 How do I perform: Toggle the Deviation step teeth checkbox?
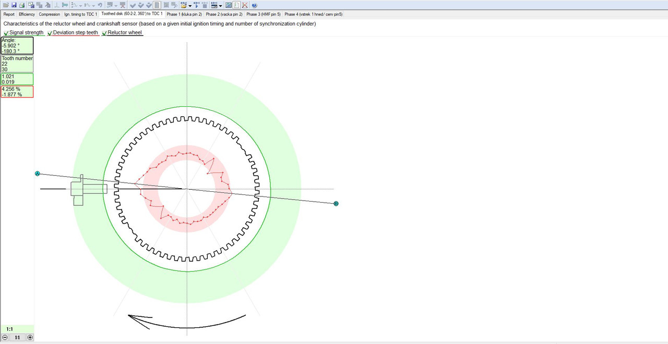(50, 33)
